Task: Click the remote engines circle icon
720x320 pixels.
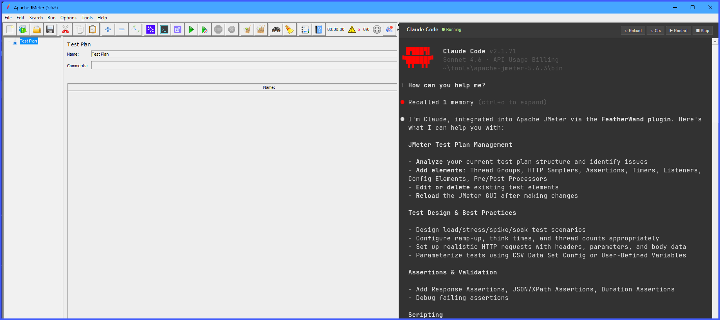Action: [x=377, y=29]
